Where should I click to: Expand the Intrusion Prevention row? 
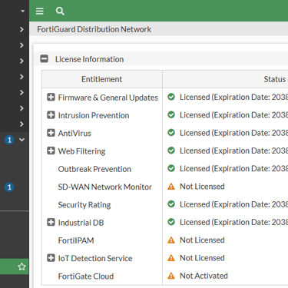pyautogui.click(x=51, y=115)
